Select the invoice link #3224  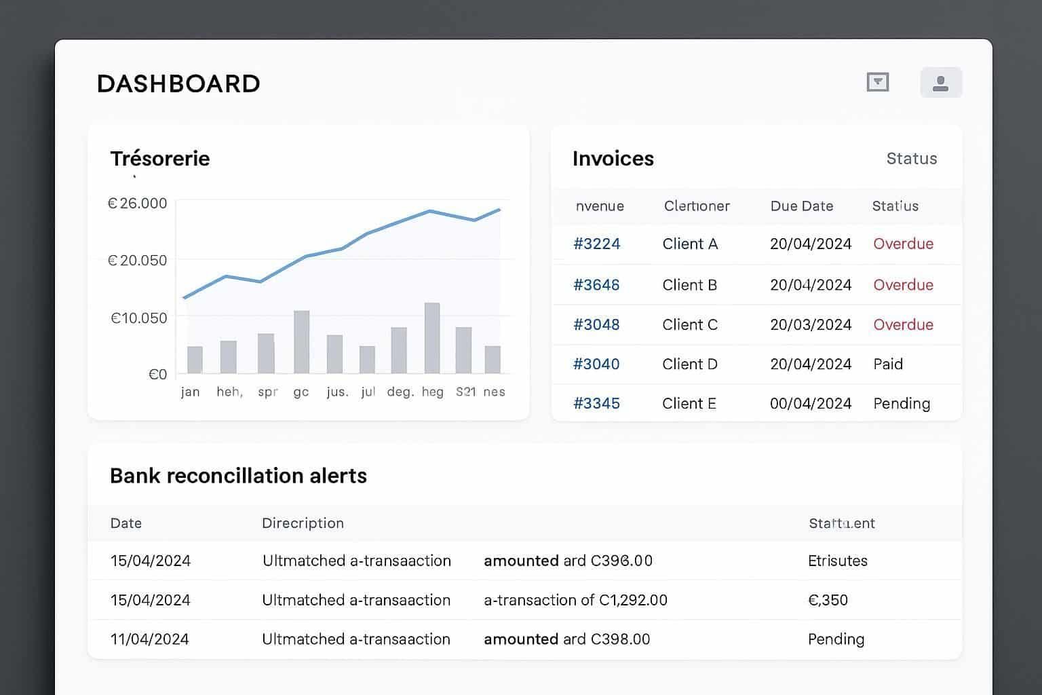pos(597,244)
